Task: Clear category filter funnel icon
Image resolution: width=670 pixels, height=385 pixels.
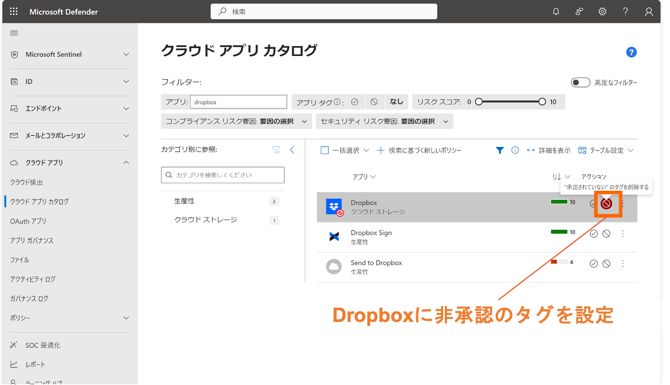Action: point(276,150)
